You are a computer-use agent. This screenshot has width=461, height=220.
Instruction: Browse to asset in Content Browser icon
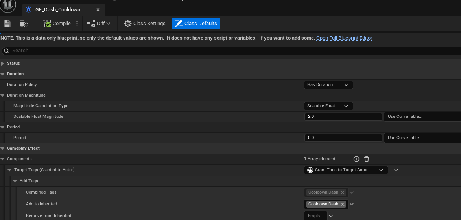coord(24,24)
